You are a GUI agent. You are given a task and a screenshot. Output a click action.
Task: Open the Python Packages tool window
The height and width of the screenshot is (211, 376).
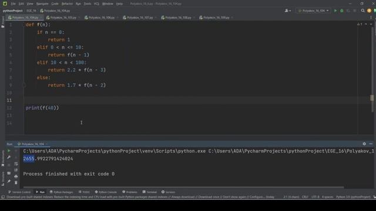pyautogui.click(x=61, y=192)
